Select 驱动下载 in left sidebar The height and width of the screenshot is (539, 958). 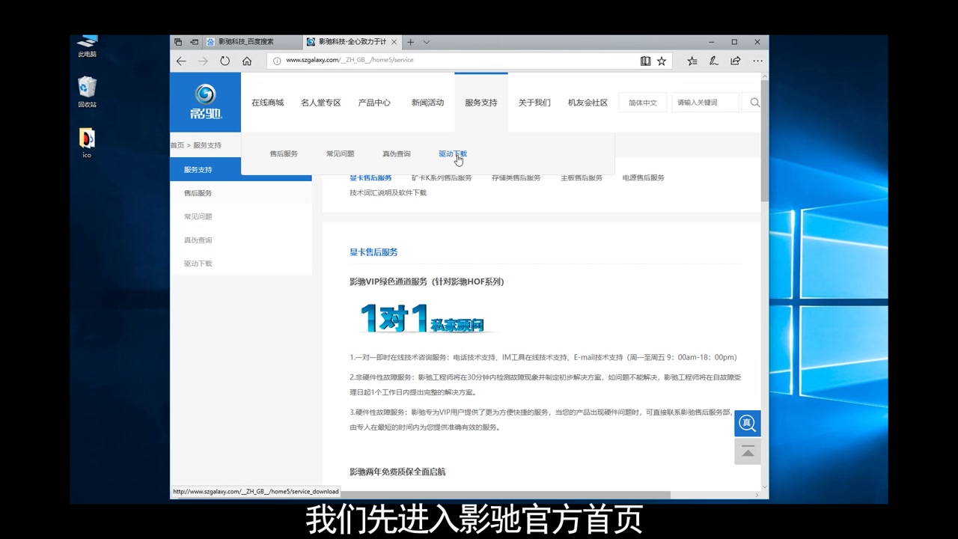pos(241,264)
